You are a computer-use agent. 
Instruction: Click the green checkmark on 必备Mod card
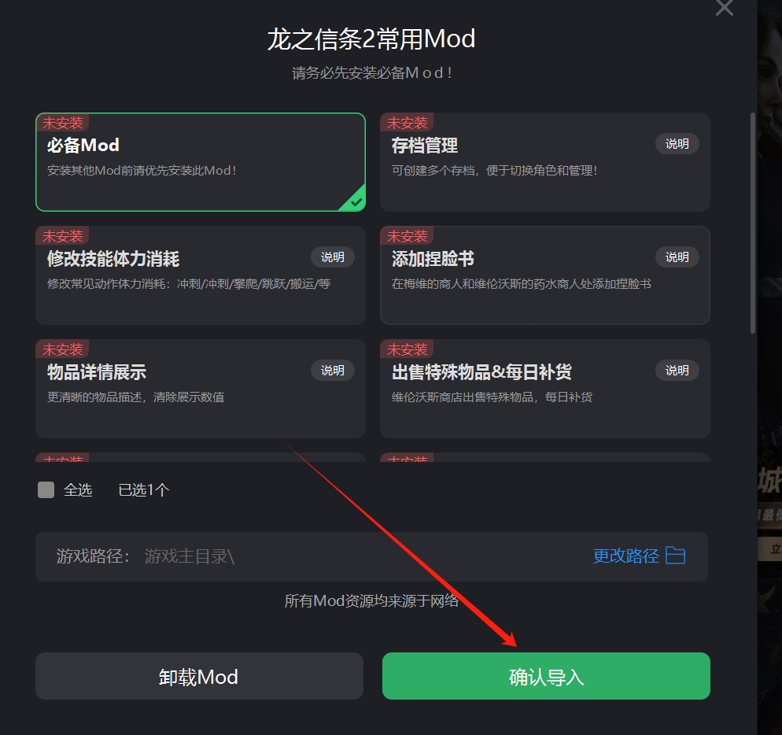[x=356, y=201]
